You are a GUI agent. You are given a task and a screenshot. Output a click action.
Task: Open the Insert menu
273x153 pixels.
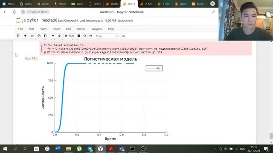56,29
